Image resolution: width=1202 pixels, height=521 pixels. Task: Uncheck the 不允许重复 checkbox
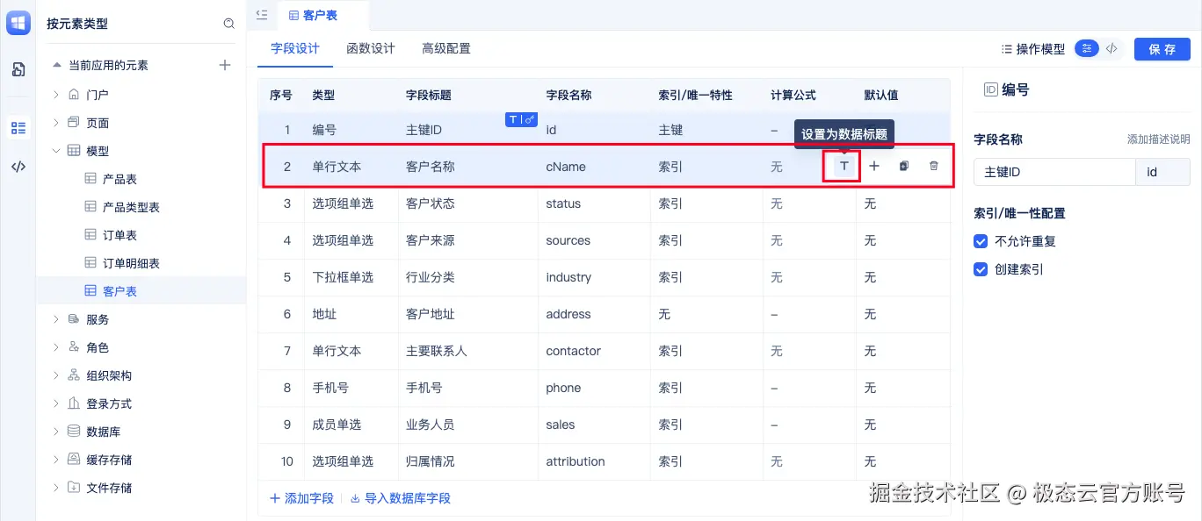coord(981,241)
